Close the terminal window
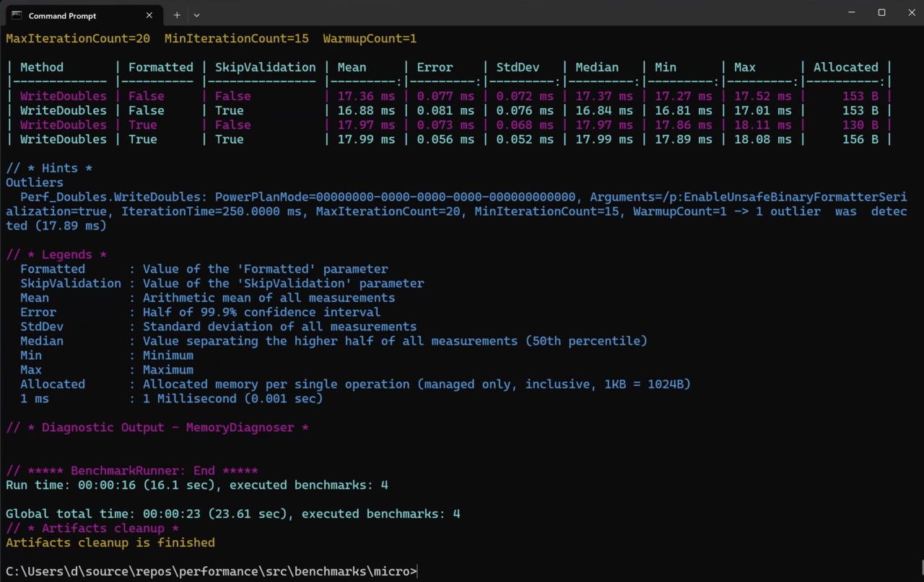Viewport: 924px width, 582px height. (x=912, y=13)
